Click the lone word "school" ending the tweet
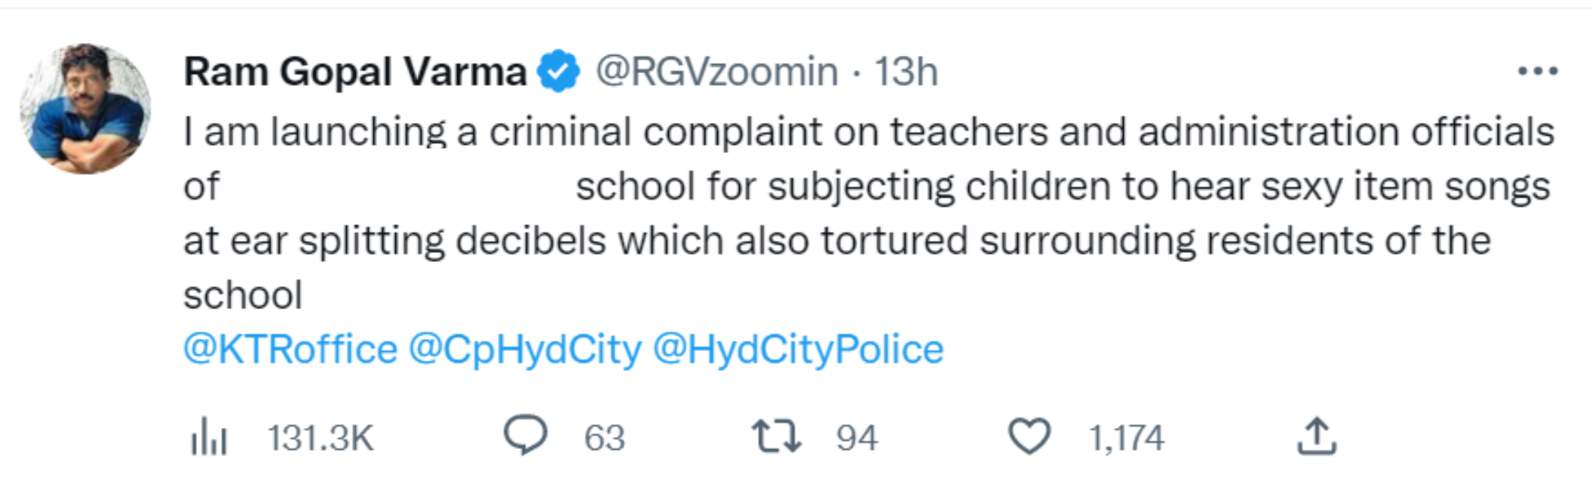1592x492 pixels. (x=243, y=295)
